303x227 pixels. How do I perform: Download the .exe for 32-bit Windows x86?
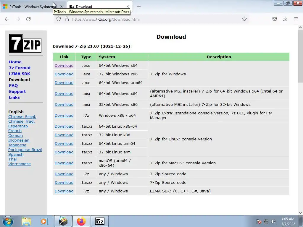point(64,74)
